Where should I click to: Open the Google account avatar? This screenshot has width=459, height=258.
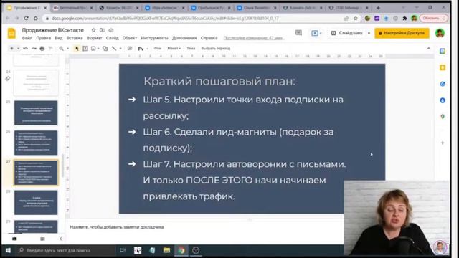[x=440, y=33]
